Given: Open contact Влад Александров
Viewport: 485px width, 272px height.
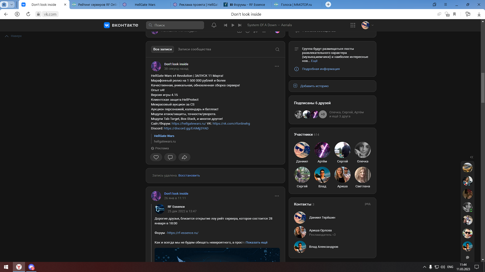Looking at the screenshot, I should pos(324,247).
